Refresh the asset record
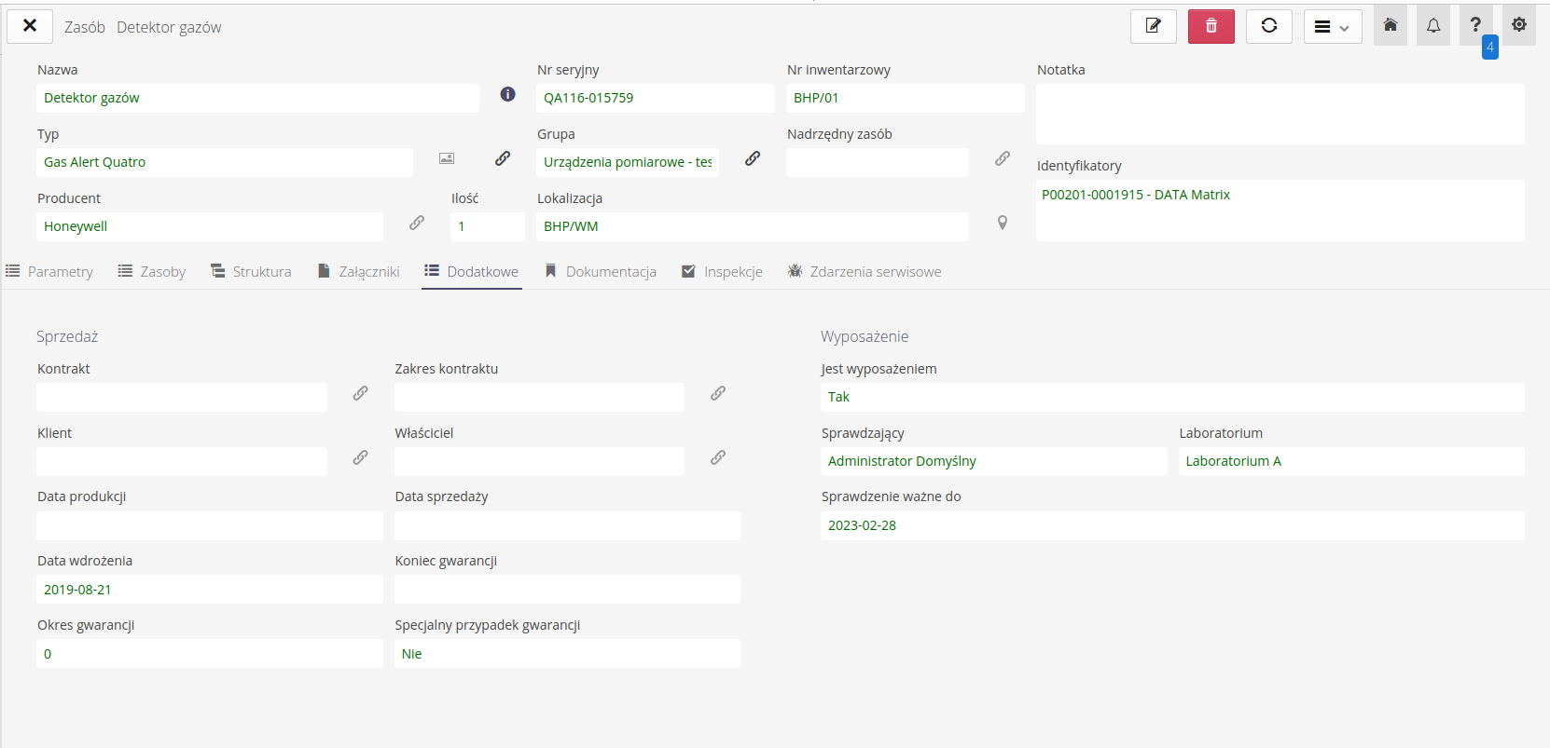Screen dimensions: 1550x748 pyautogui.click(x=1268, y=26)
